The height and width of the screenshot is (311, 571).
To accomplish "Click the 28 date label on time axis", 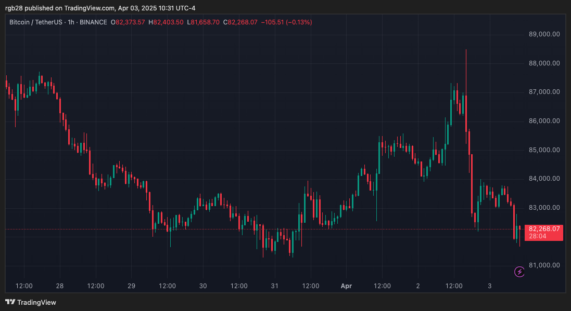I will [60, 286].
